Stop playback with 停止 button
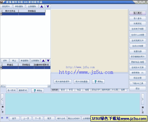This screenshot has height=122, width=148. (14, 61)
